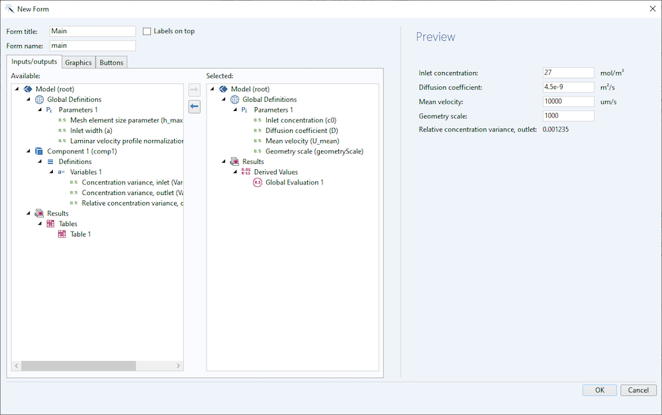662x415 pixels.
Task: Click the icon beside Diffusion coefficient (D)
Action: coord(258,131)
